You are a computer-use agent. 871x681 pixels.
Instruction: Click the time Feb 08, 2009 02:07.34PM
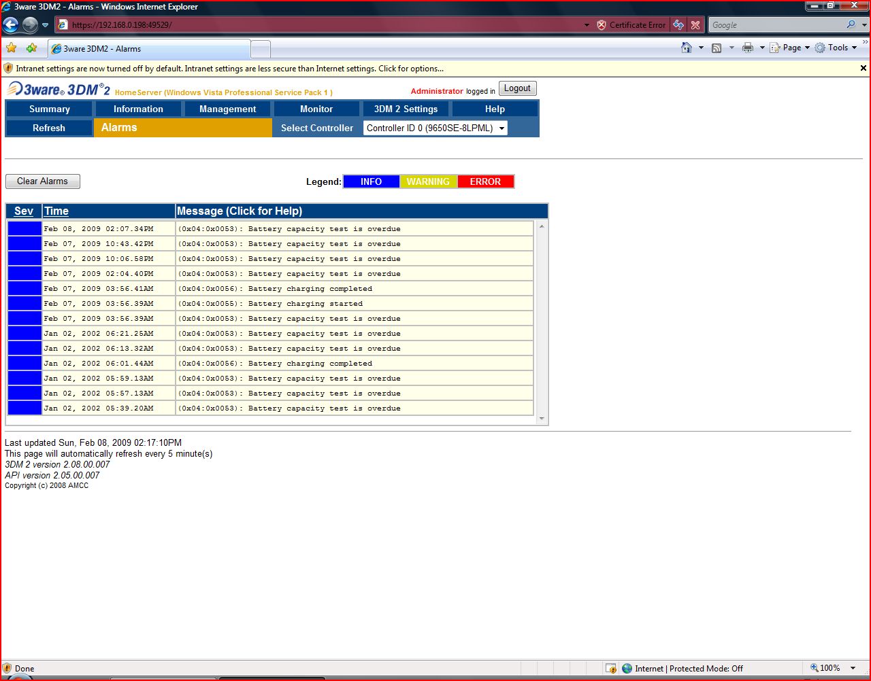[x=99, y=229]
